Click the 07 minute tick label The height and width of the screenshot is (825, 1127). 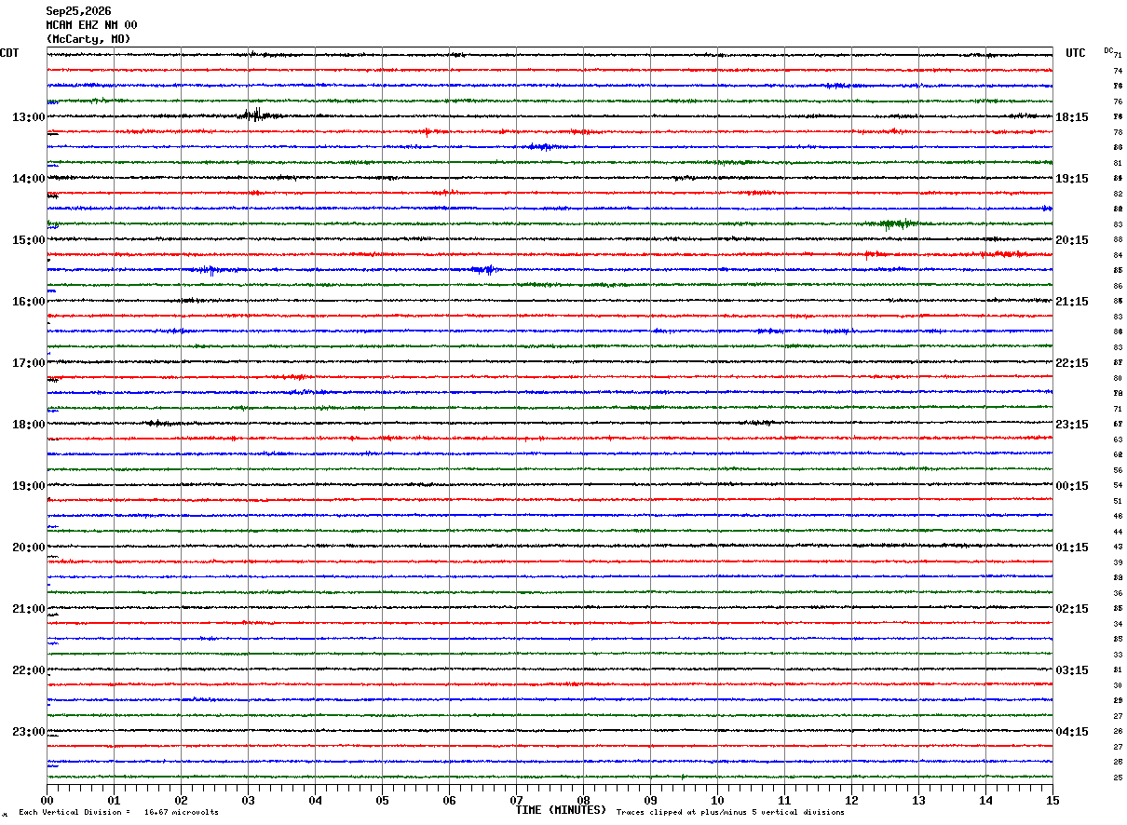516,800
